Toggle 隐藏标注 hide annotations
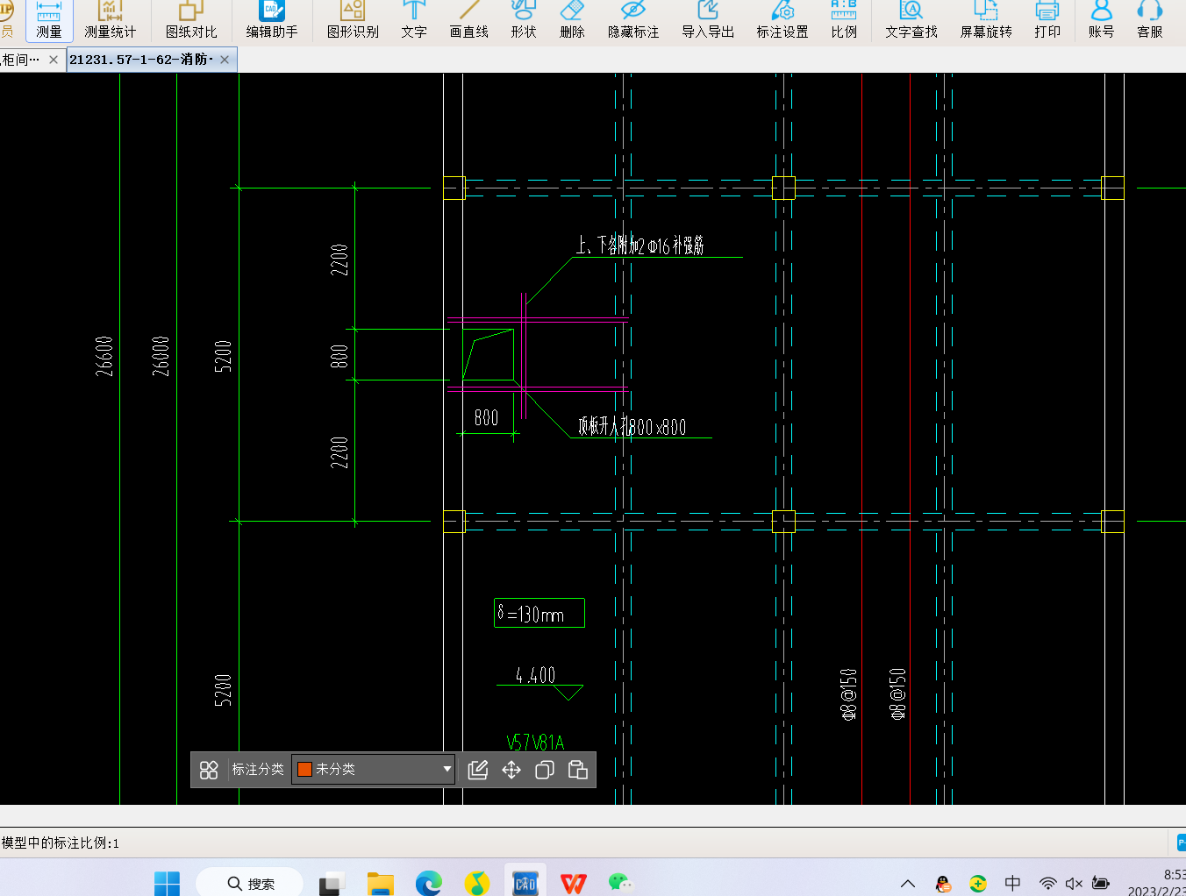Image resolution: width=1186 pixels, height=896 pixels. [633, 20]
